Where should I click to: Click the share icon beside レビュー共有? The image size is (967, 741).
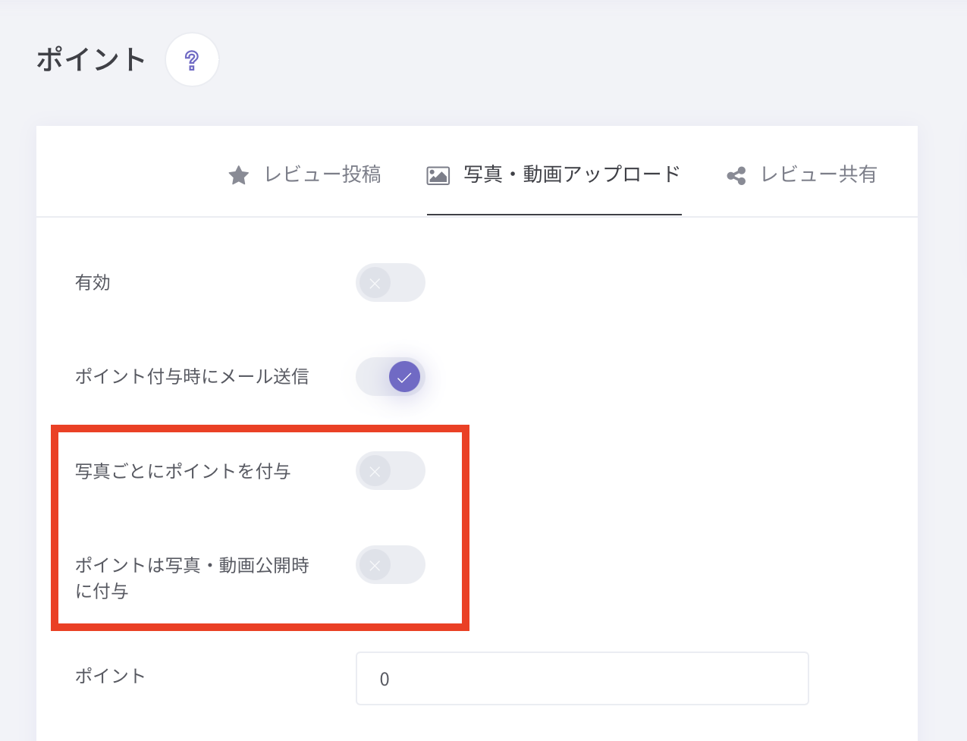click(x=736, y=176)
